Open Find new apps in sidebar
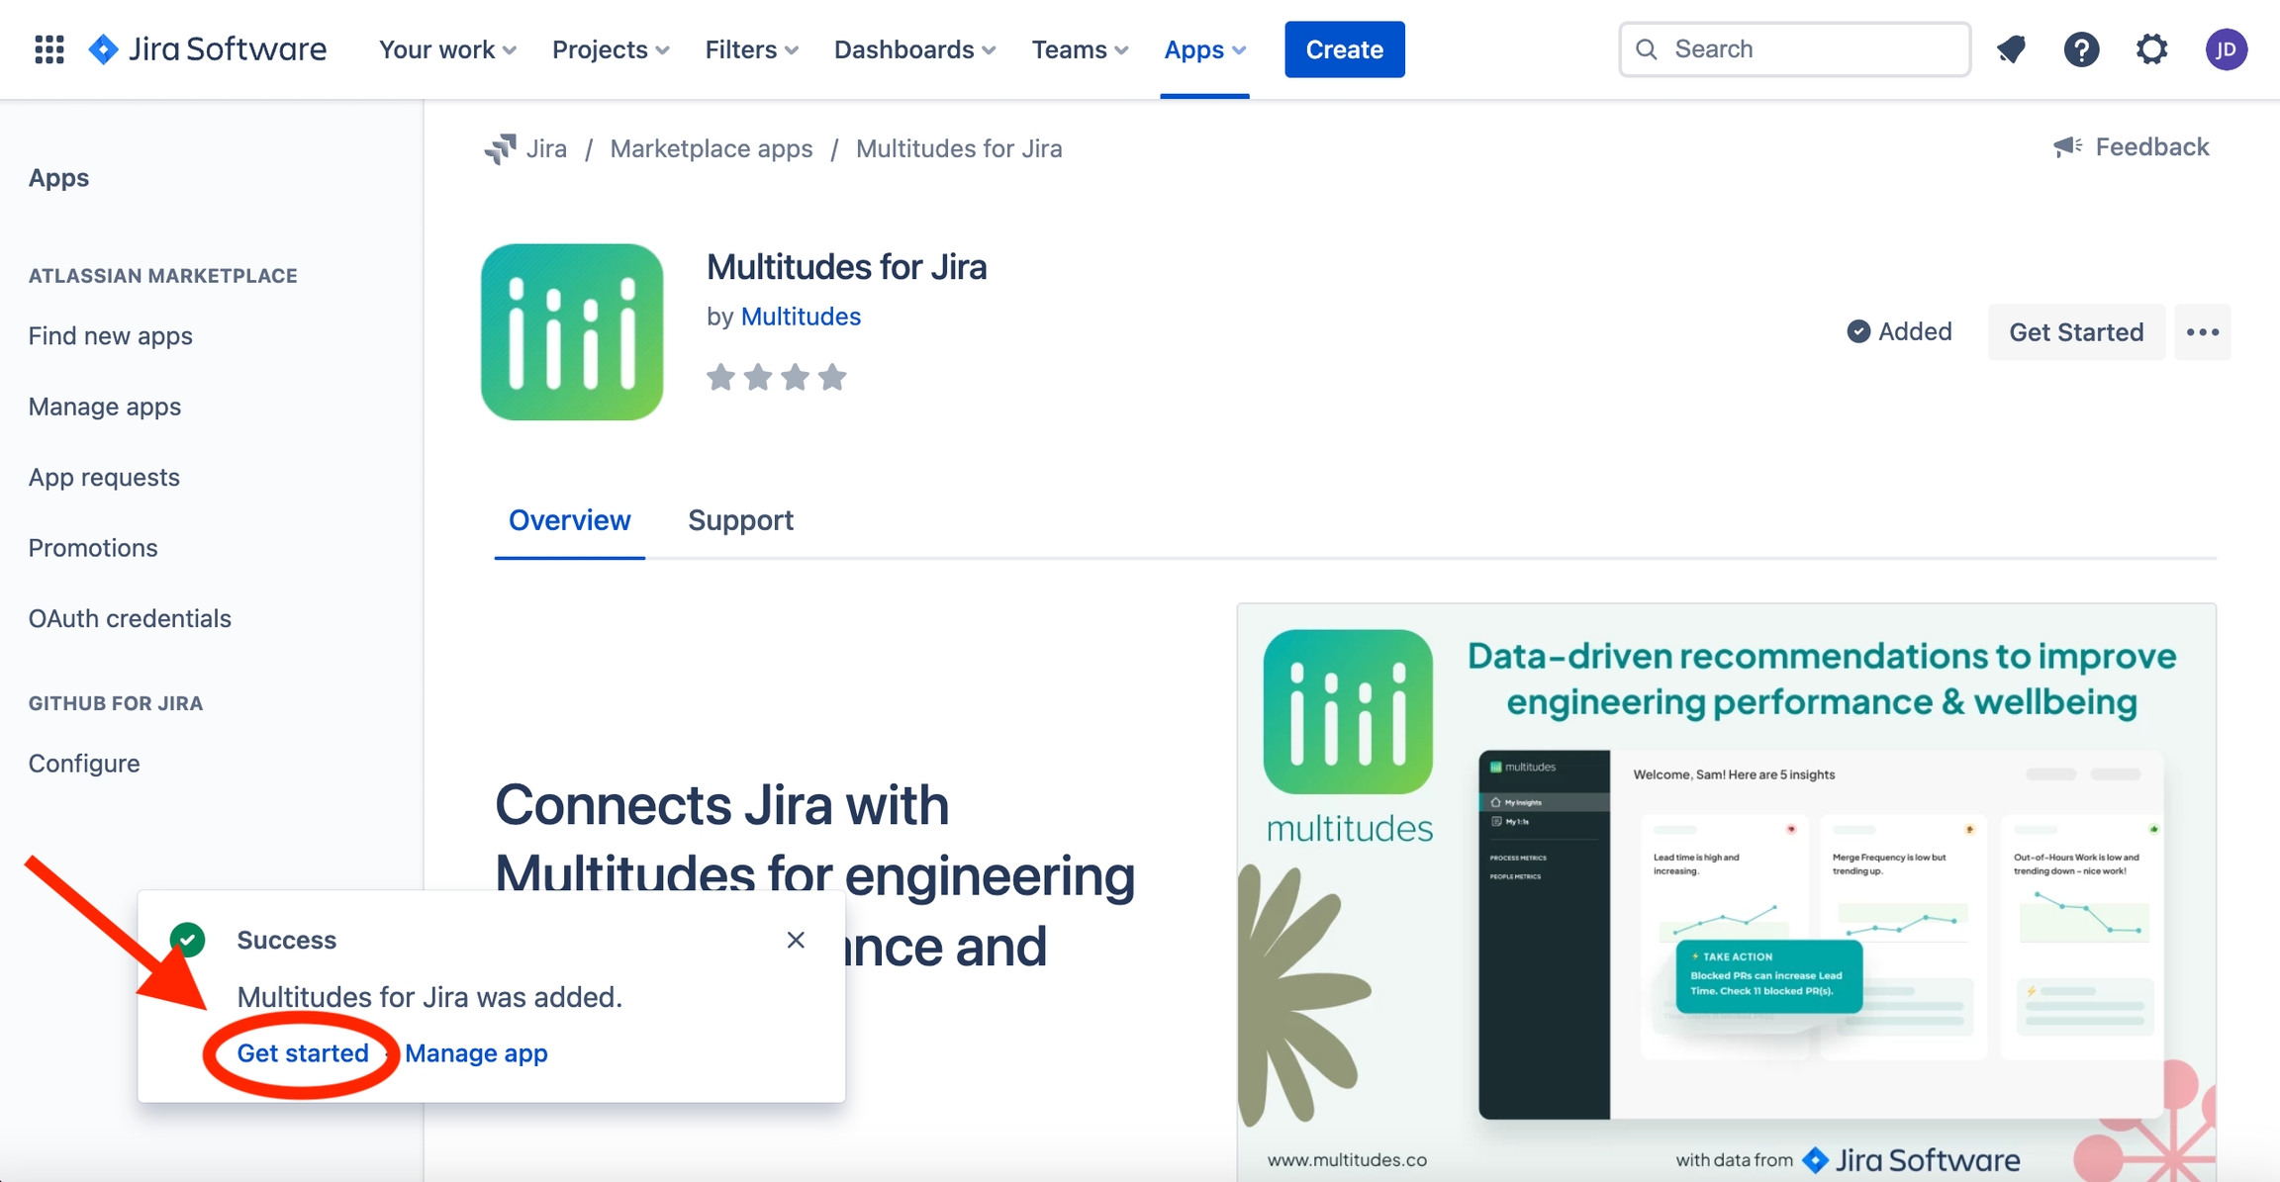Viewport: 2280px width, 1182px height. 110,335
